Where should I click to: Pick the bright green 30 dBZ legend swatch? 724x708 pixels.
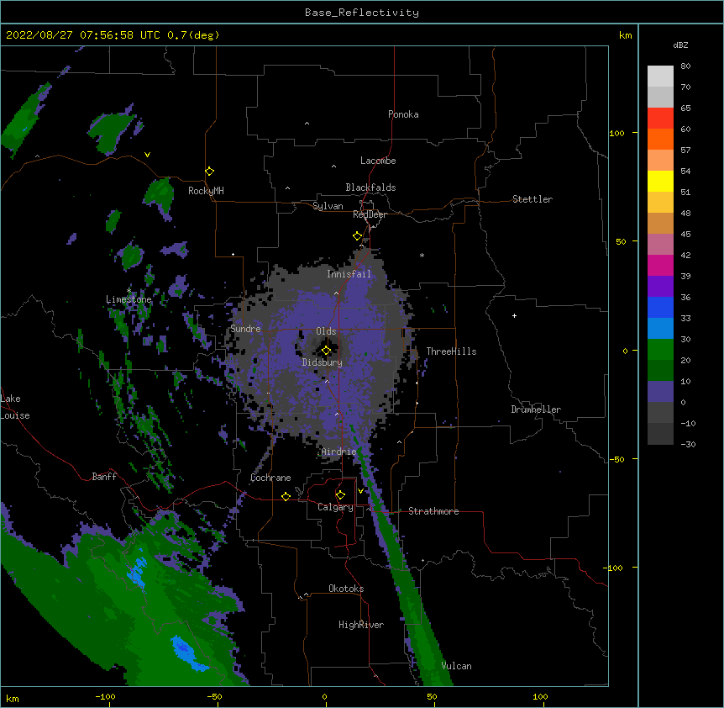pos(660,350)
